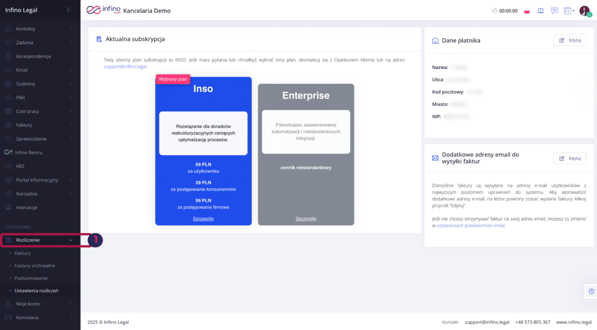Image resolution: width=597 pixels, height=330 pixels.
Task: Open ustawieniach powiadomień email link
Action: click(471, 225)
